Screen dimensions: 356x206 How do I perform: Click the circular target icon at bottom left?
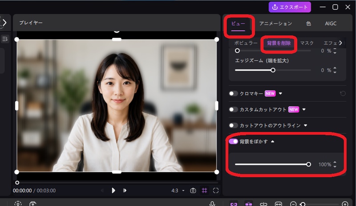coord(18,204)
